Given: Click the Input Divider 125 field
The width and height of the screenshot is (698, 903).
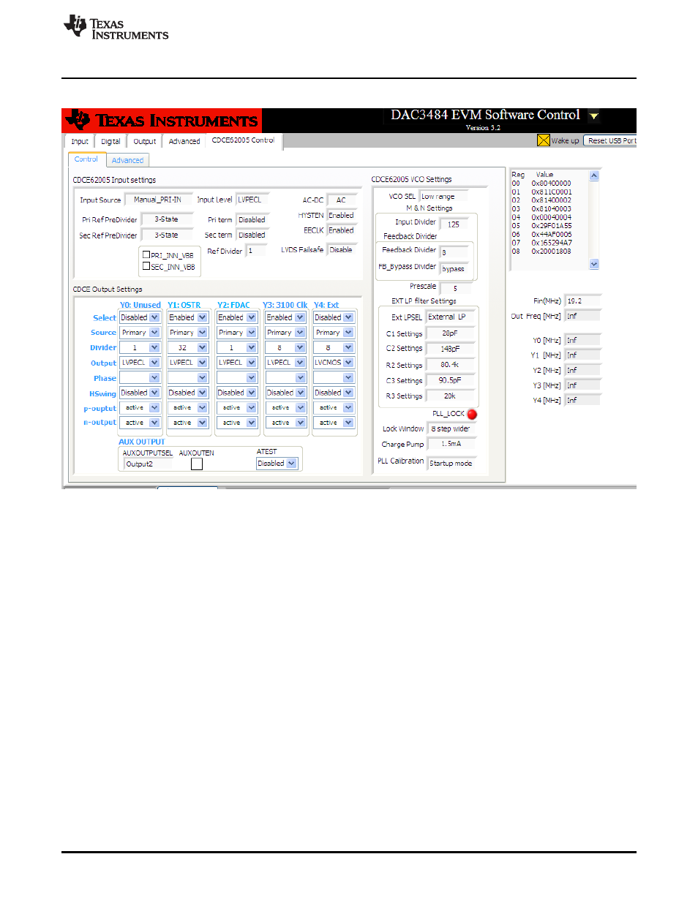Looking at the screenshot, I should (x=454, y=224).
